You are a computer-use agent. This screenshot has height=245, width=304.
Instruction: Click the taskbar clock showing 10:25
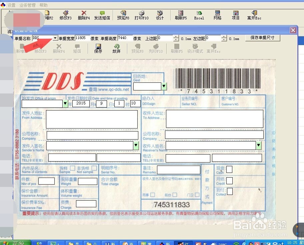(x=292, y=243)
